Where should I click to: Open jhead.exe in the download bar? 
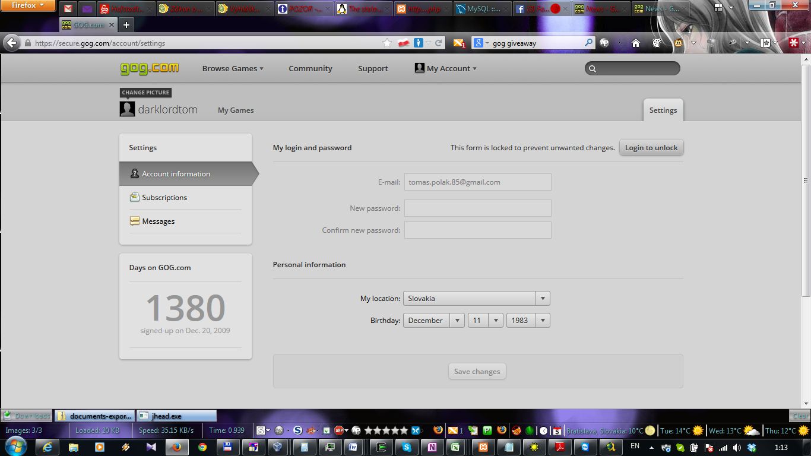tap(176, 416)
